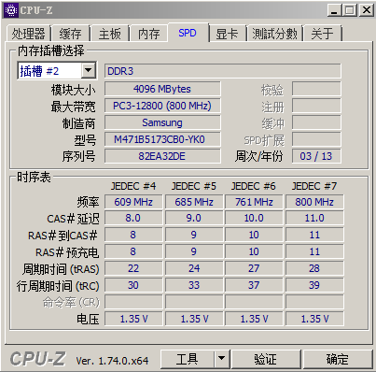This screenshot has height=372, width=376.
Task: Open the 主板 tab
Action: pyautogui.click(x=109, y=34)
